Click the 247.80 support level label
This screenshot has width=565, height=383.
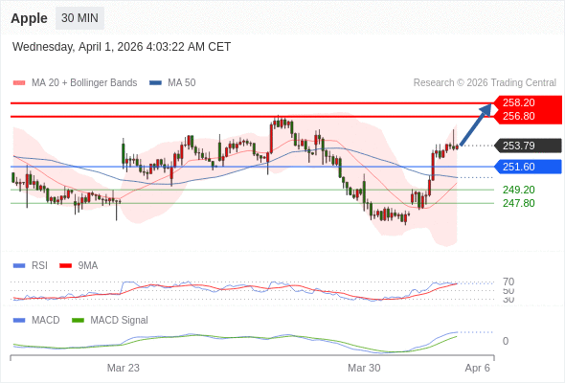click(518, 203)
